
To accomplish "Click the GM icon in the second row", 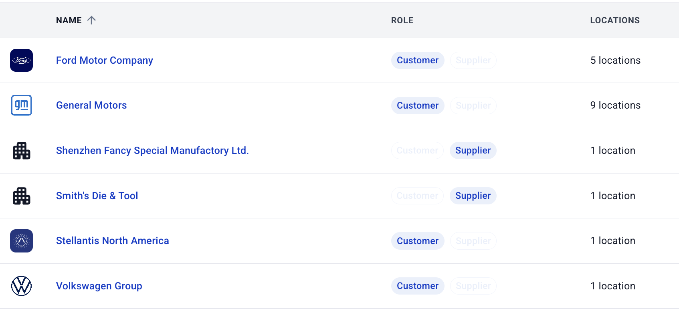I will tap(21, 105).
